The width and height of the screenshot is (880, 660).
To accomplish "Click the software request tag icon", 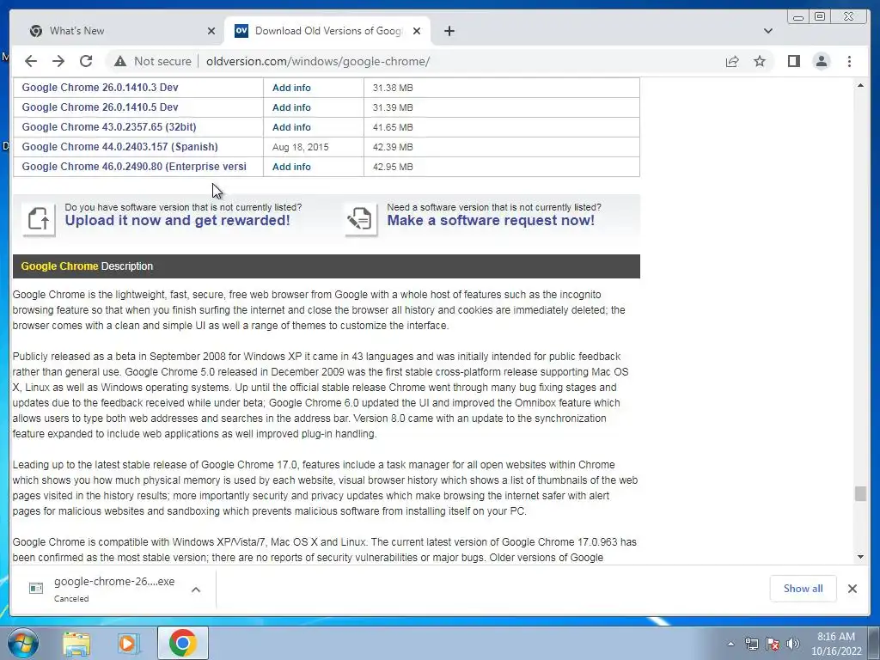I will [360, 218].
